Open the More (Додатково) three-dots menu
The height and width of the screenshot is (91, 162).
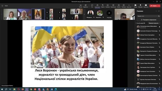pyautogui.click(x=129, y=6)
